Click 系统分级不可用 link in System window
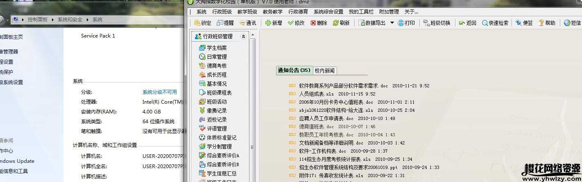Image resolution: width=582 pixels, height=182 pixels. click(x=160, y=92)
